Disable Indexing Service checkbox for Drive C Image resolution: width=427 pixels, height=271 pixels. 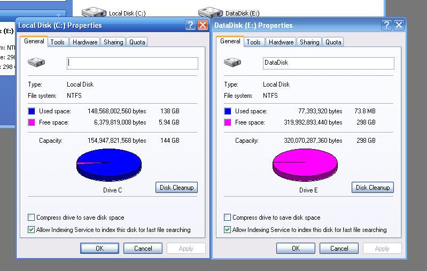pyautogui.click(x=32, y=230)
